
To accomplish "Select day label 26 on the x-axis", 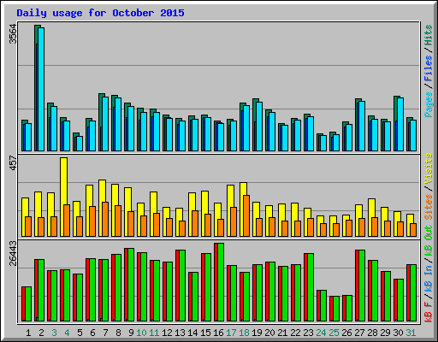I will 346,333.
